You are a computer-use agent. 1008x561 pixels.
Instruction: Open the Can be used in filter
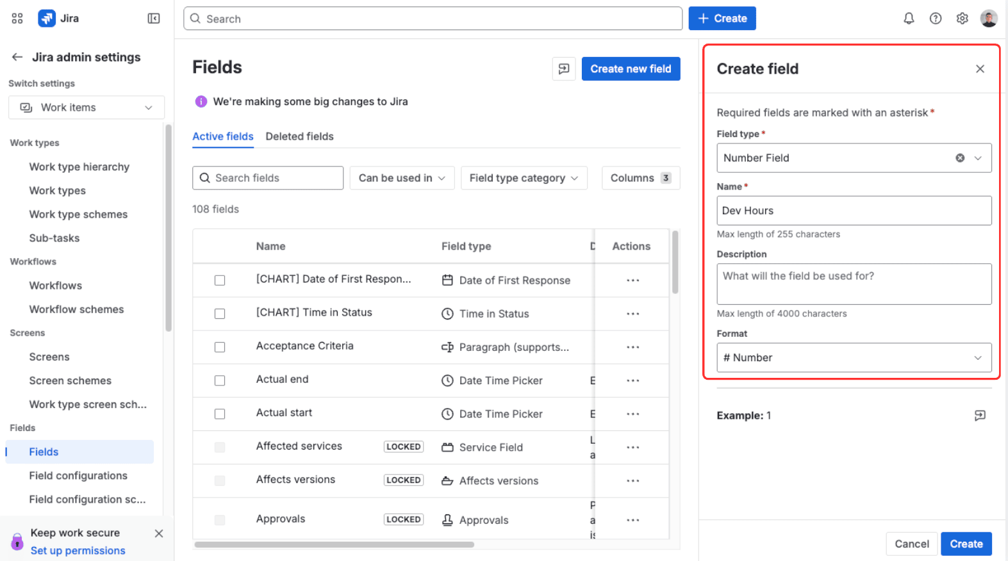pos(402,178)
